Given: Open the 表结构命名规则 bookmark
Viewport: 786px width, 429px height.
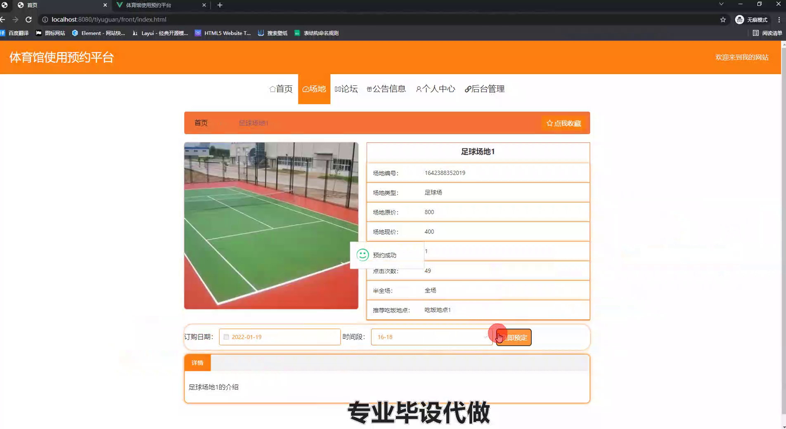Looking at the screenshot, I should point(316,33).
